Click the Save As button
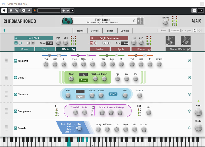 click(175, 30)
